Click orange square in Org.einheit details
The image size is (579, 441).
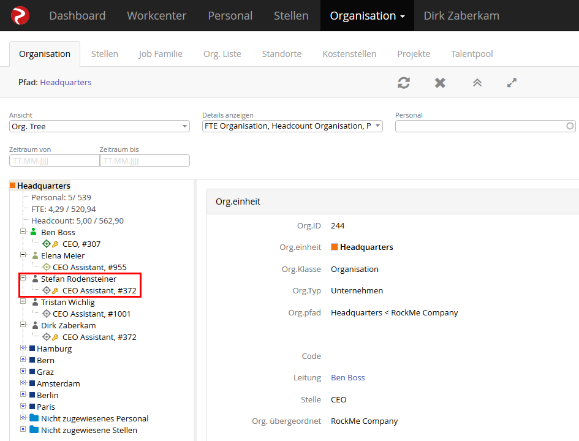pyautogui.click(x=334, y=247)
